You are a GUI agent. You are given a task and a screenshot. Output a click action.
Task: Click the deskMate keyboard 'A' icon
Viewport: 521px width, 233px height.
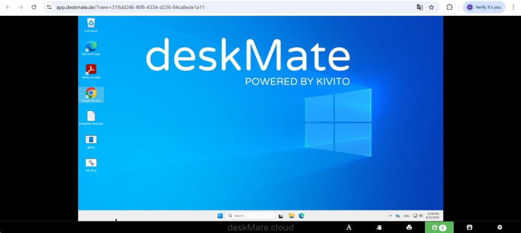pos(349,227)
